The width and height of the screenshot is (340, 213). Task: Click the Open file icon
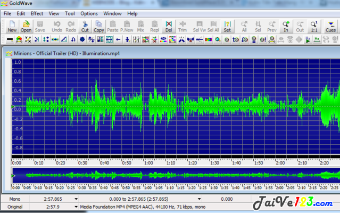pos(26,27)
